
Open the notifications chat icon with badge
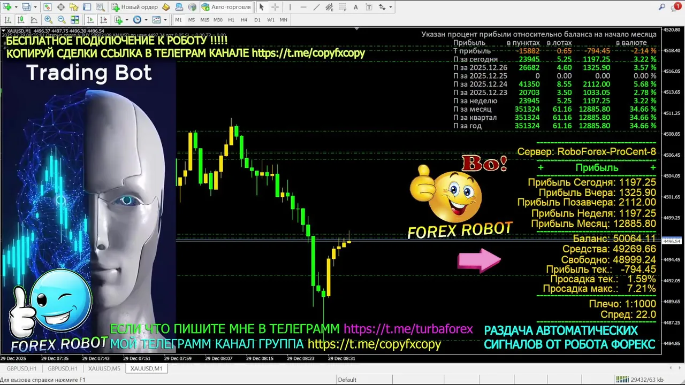676,7
